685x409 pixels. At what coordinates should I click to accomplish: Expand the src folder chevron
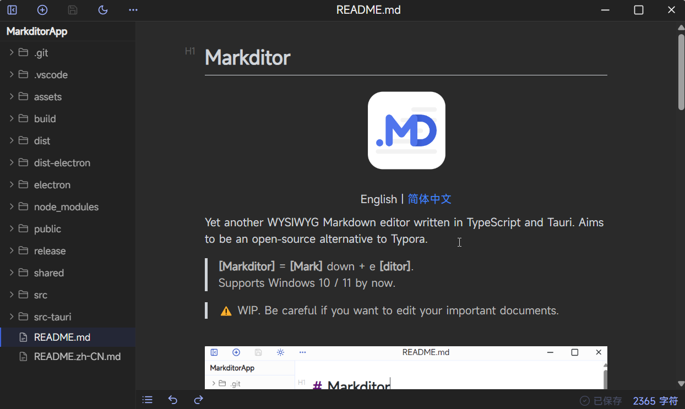tap(12, 295)
